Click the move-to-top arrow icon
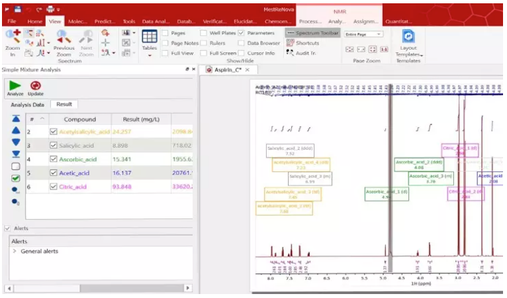Viewport: 507px width, 298px height. click(x=16, y=119)
